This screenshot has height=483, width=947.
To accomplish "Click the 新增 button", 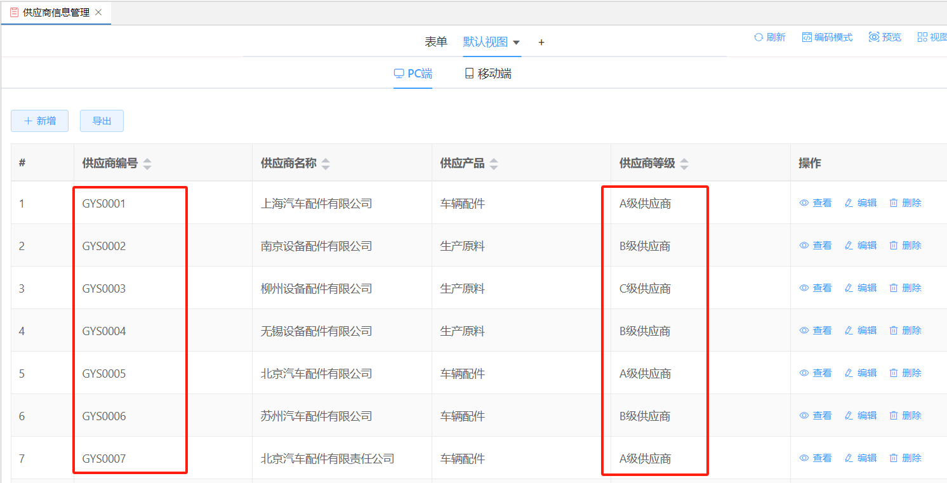I will [39, 121].
